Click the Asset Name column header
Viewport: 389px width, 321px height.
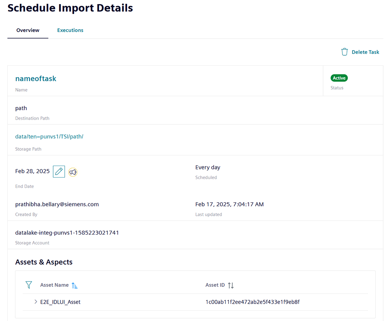54,285
